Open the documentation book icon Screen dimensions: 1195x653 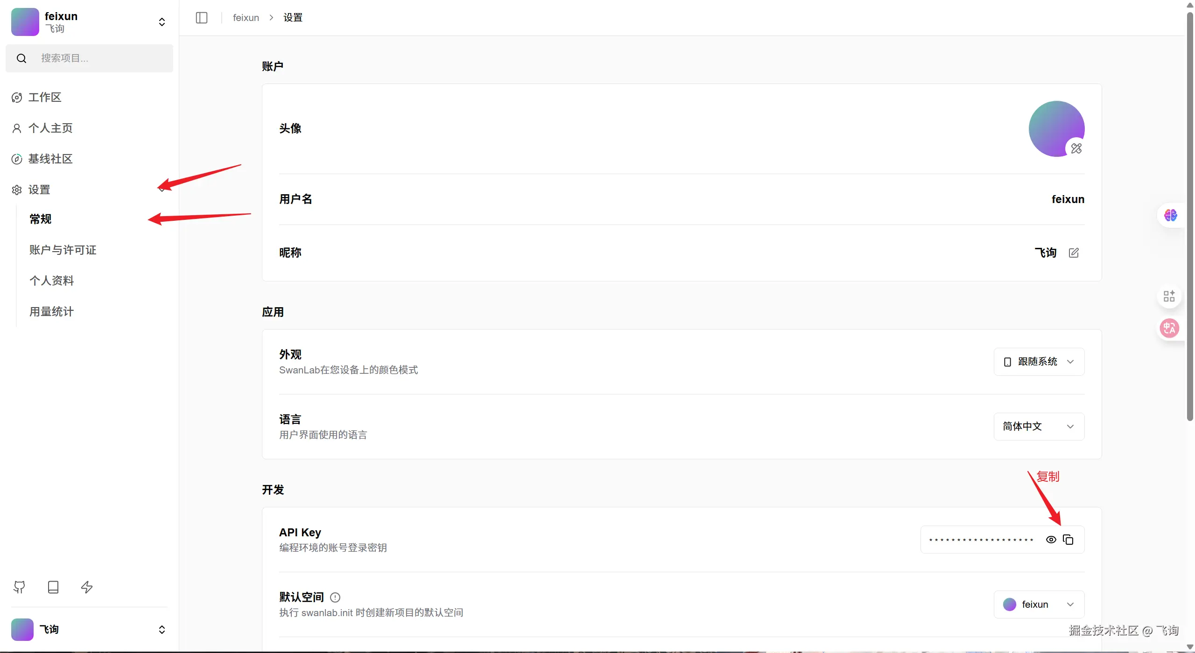pyautogui.click(x=53, y=587)
